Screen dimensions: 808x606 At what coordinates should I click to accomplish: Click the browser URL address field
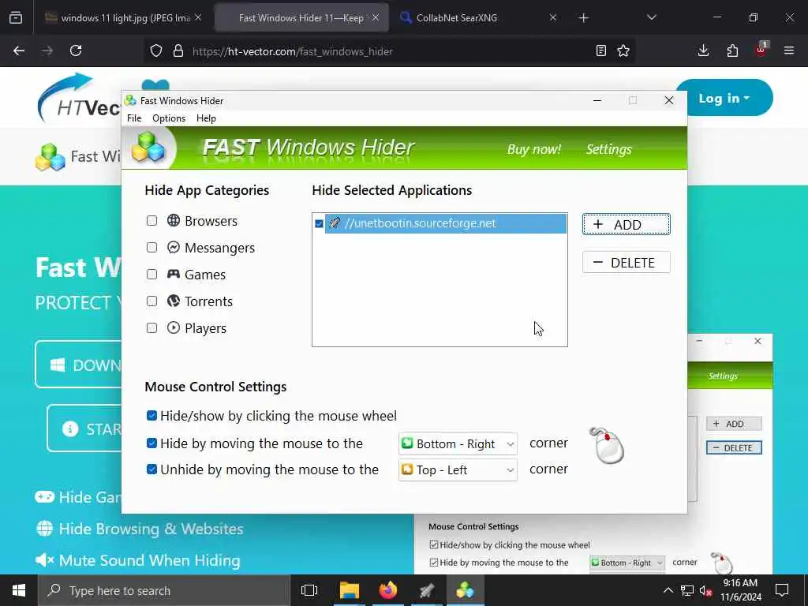click(x=389, y=51)
